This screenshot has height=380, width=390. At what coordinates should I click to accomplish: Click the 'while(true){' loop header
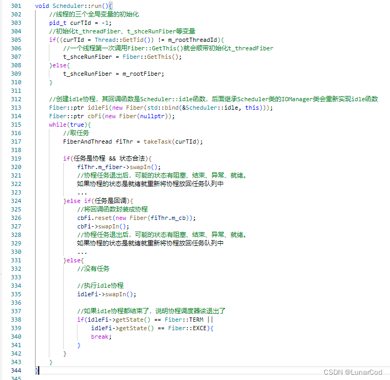tap(70, 125)
